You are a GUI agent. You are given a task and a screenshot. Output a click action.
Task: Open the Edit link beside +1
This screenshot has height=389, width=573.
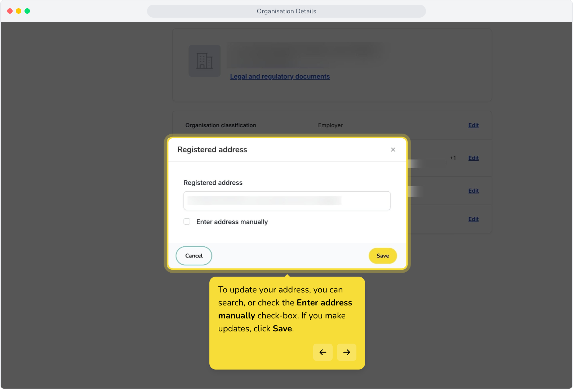coord(474,158)
